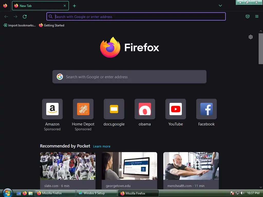Expand the list all tabs chevron
This screenshot has height=197, width=263.
coord(220,6)
